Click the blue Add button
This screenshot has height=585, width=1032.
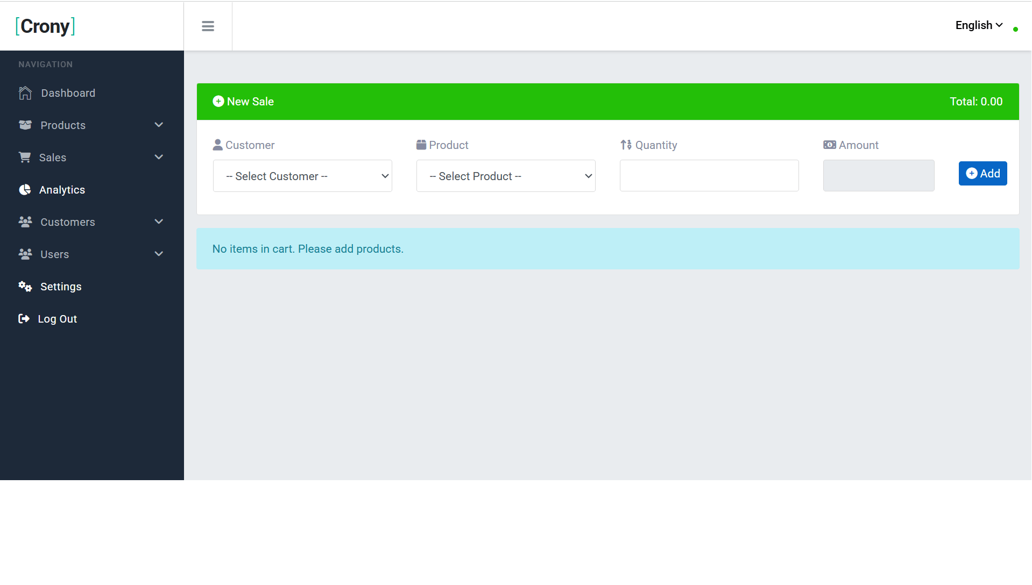pyautogui.click(x=982, y=173)
